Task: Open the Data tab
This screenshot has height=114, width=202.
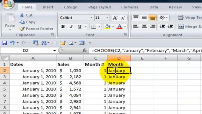Action: (154, 7)
